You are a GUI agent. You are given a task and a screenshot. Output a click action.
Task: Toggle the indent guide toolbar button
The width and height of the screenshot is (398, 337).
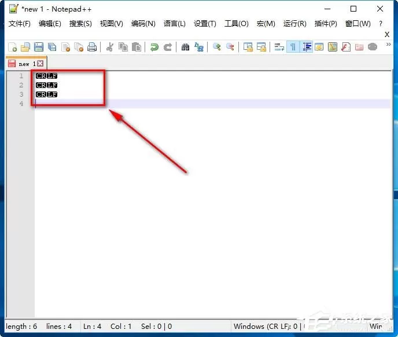(x=307, y=47)
